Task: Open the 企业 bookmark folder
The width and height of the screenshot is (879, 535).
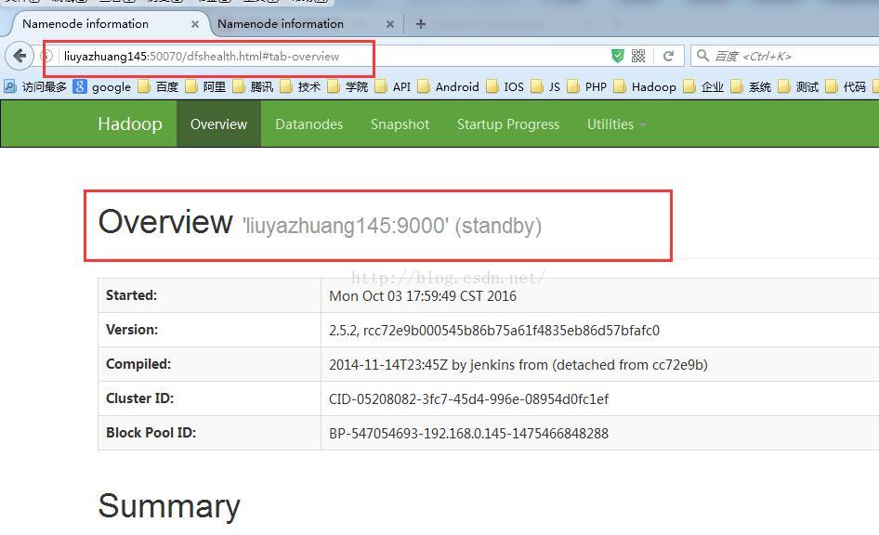Action: pos(703,86)
